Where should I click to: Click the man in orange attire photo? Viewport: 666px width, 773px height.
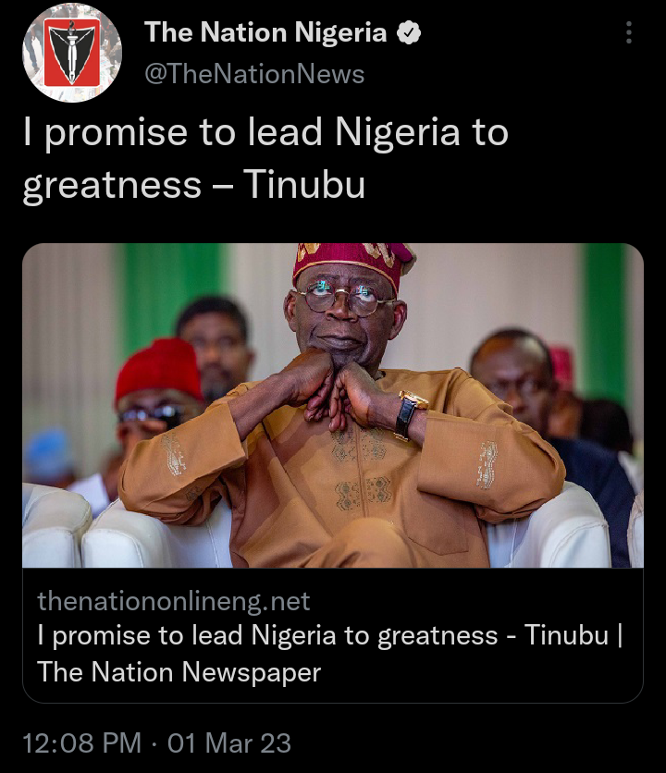coord(340,414)
